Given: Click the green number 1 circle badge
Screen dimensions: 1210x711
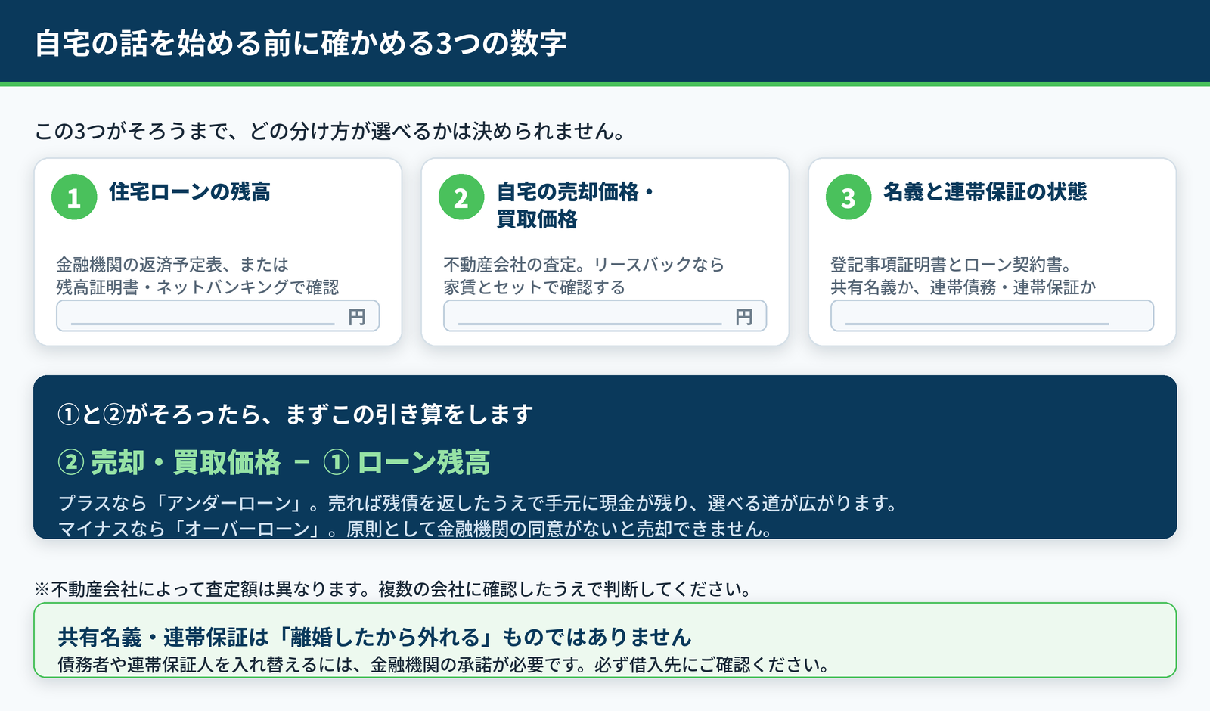Looking at the screenshot, I should (x=74, y=197).
